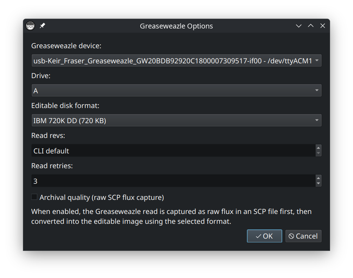Click the Read revs input field
353x278 pixels.
click(173, 151)
